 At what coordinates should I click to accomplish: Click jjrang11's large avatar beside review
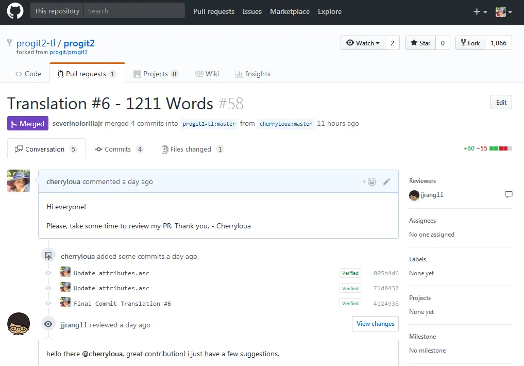[x=19, y=324]
